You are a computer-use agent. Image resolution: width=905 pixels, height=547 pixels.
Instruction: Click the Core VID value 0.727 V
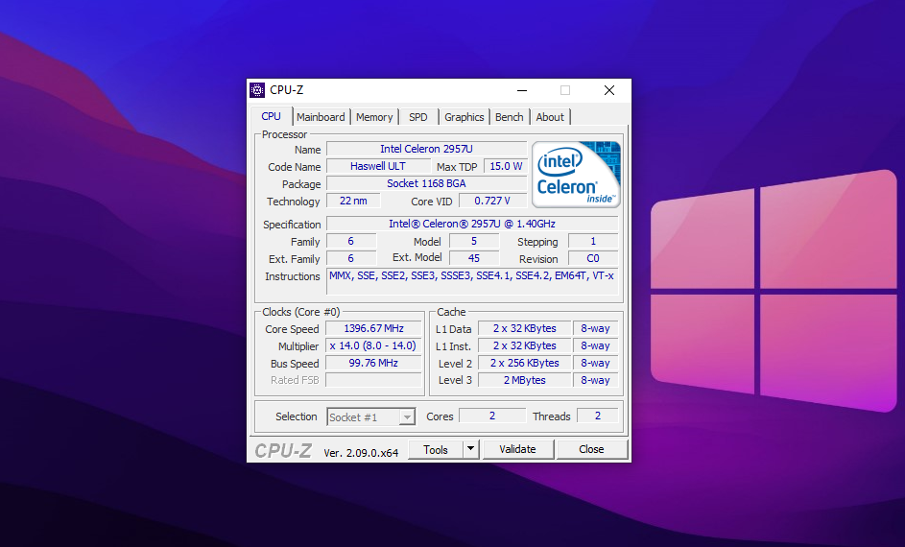492,201
